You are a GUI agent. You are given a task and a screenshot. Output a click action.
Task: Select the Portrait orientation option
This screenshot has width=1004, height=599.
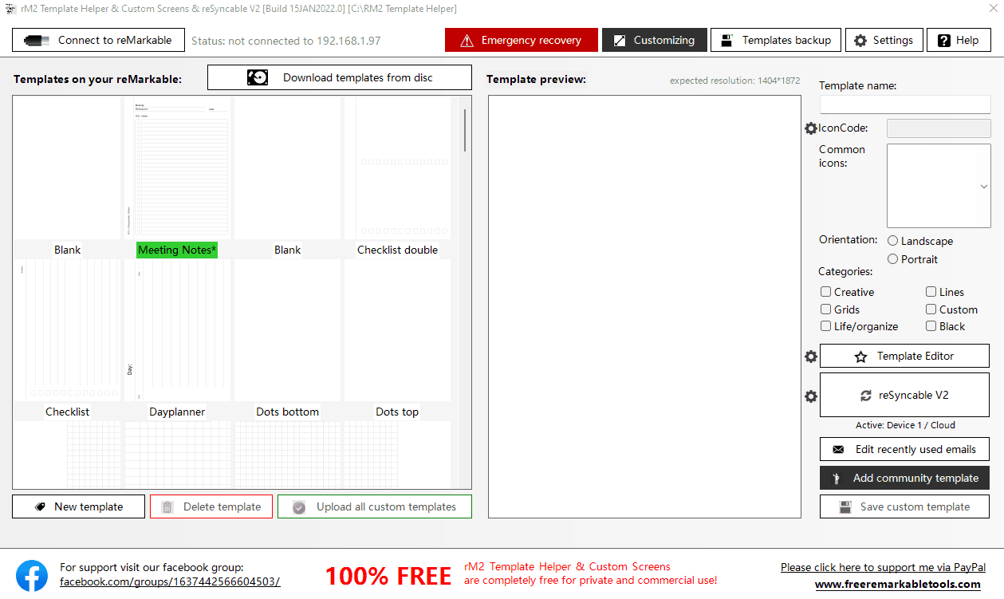(x=893, y=259)
